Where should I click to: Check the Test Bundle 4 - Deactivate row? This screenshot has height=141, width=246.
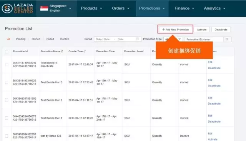[x=7, y=65]
